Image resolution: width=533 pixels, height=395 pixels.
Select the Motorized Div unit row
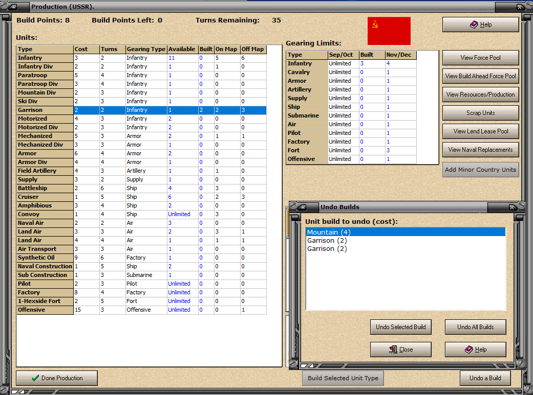point(141,128)
